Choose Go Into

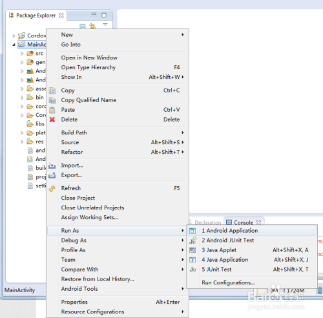click(x=118, y=45)
